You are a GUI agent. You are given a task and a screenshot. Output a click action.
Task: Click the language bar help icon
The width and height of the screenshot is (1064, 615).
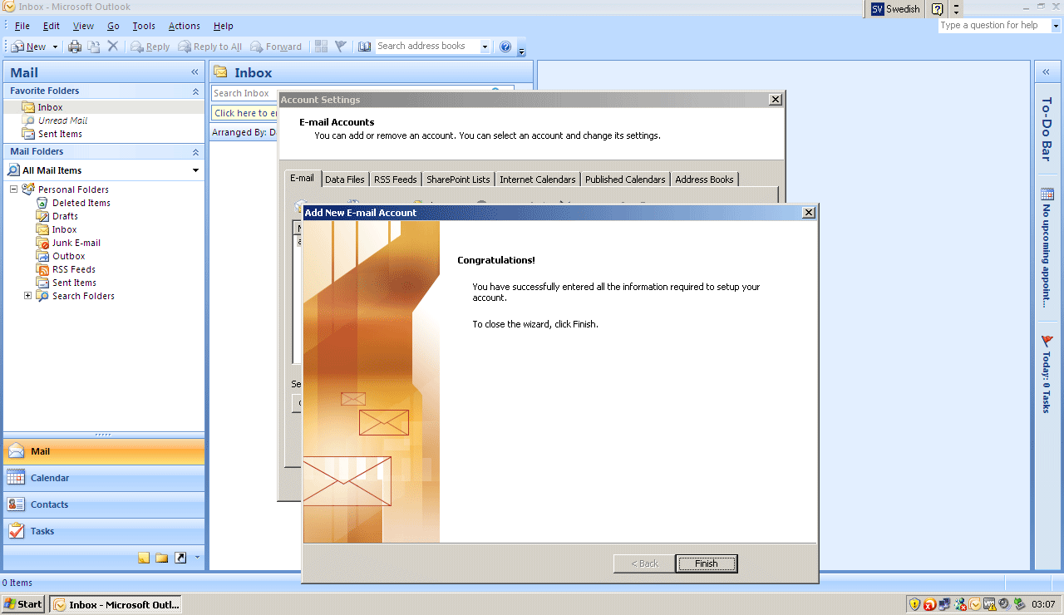(x=938, y=9)
